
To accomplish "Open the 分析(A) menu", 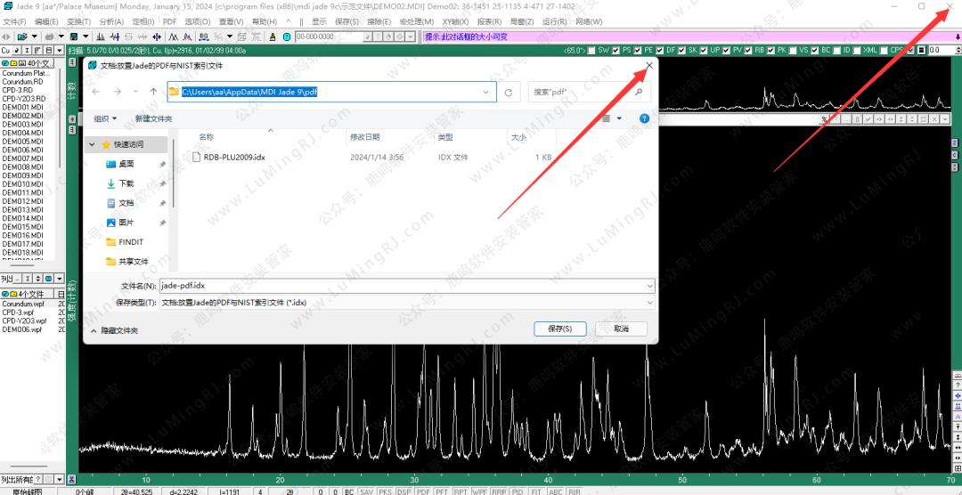I will [x=111, y=21].
